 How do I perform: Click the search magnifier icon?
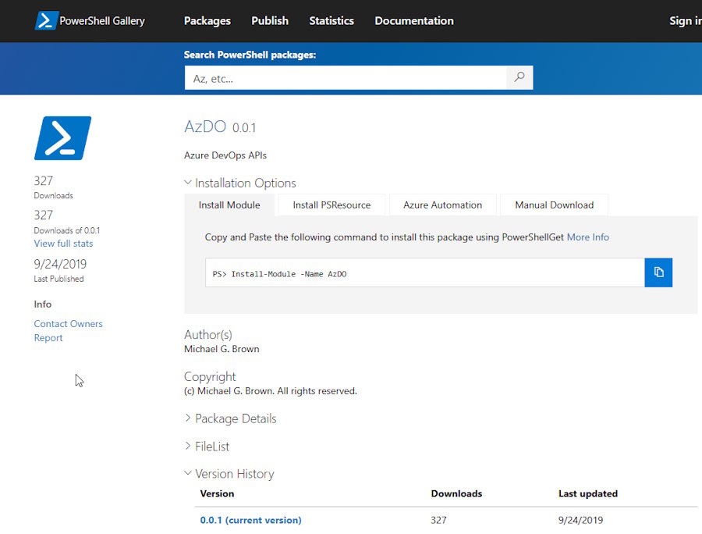pos(519,77)
